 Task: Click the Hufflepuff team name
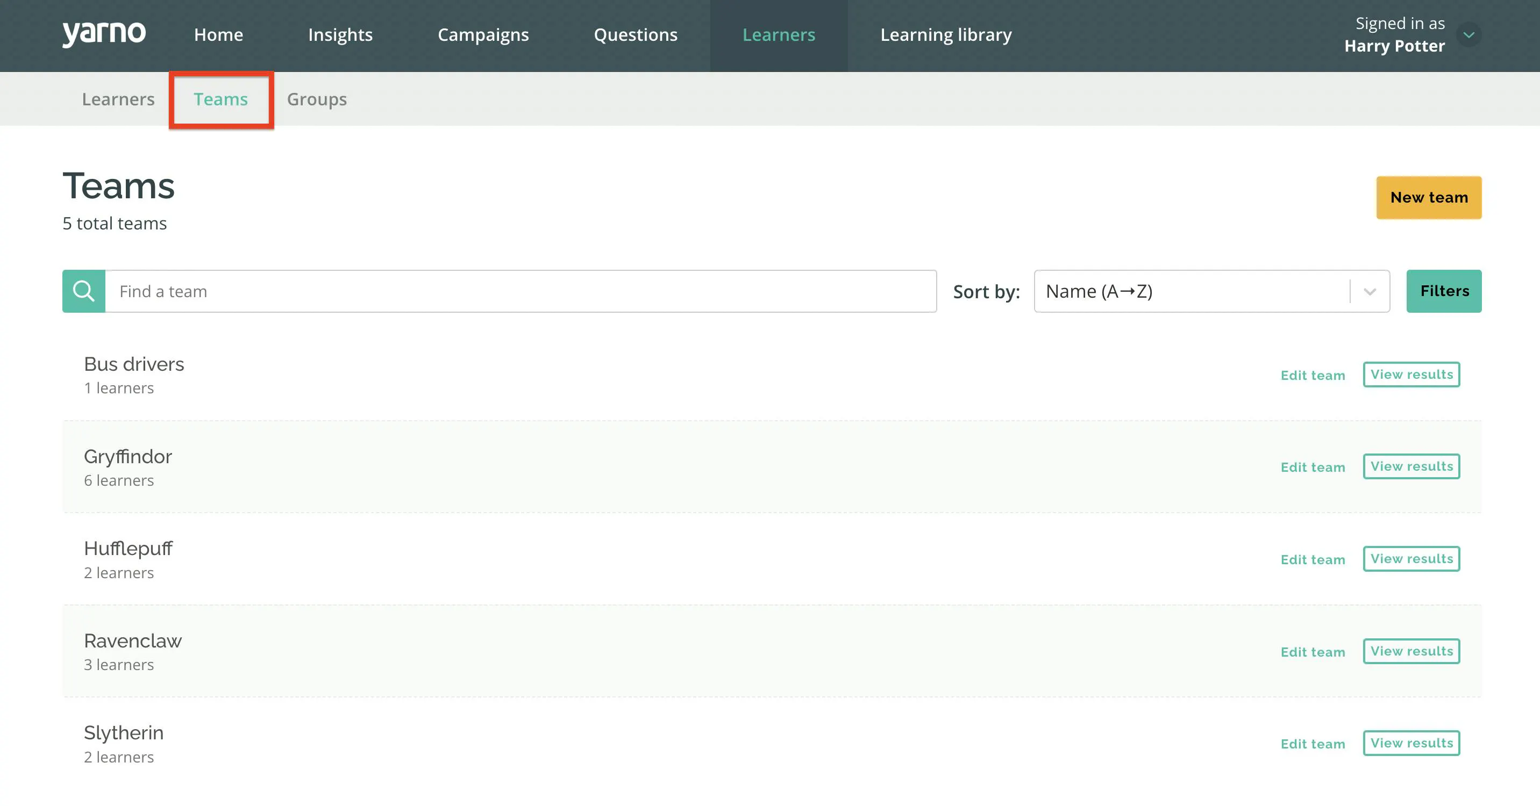128,549
